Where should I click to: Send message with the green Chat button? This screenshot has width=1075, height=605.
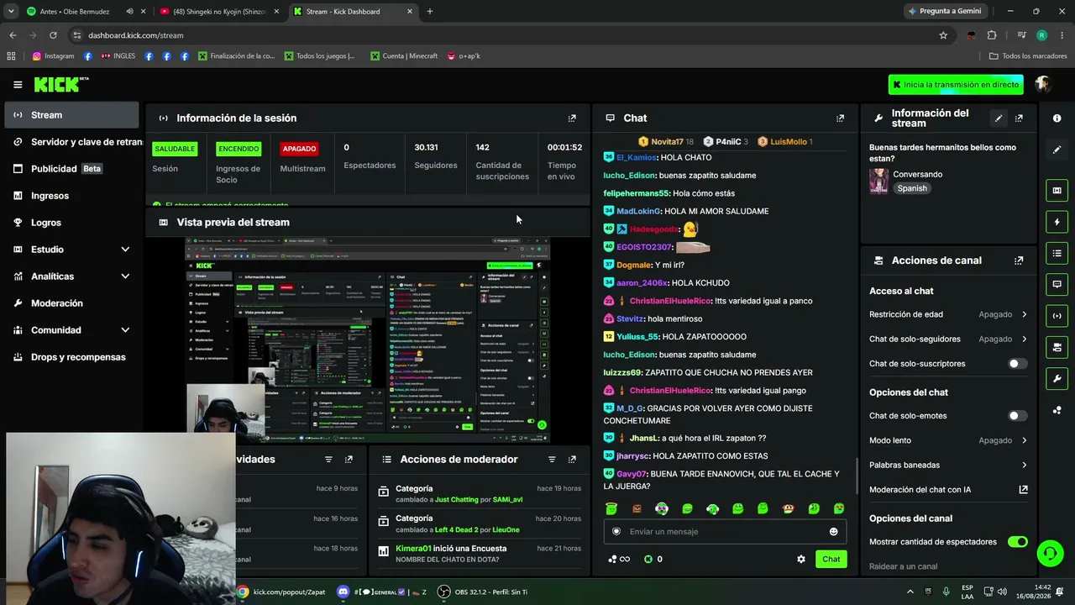point(831,559)
